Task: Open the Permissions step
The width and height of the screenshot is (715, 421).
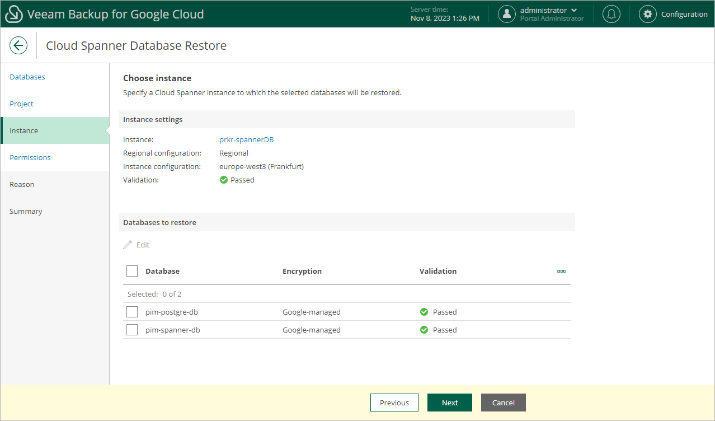Action: click(x=30, y=157)
